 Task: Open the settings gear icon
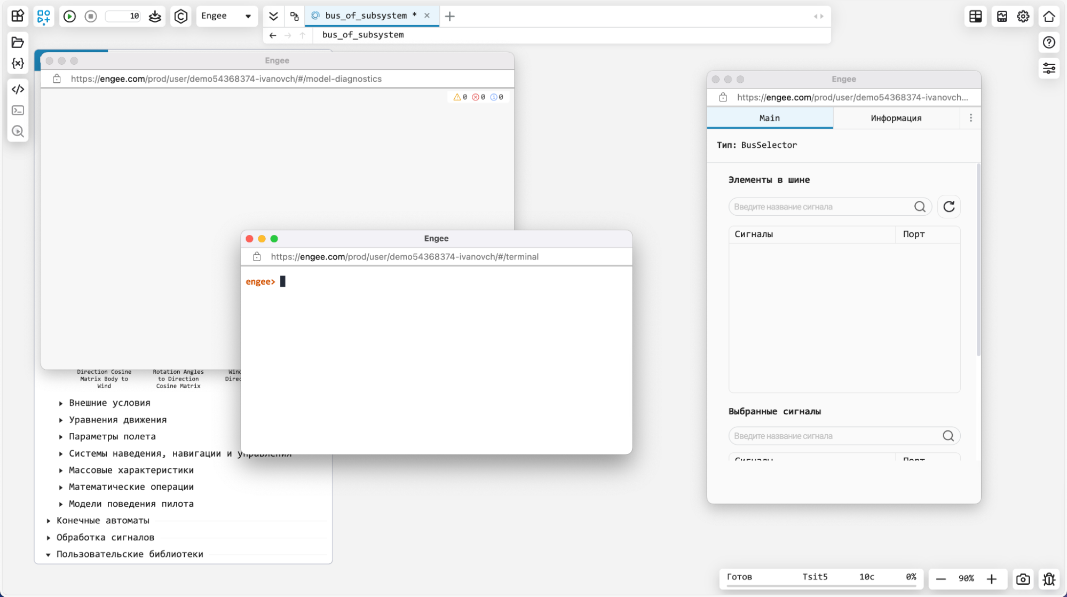coord(1023,16)
